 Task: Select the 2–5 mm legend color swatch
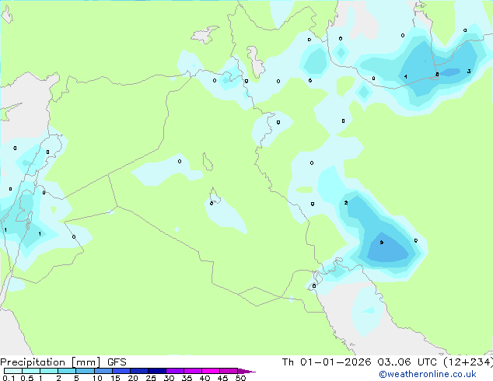67,371
